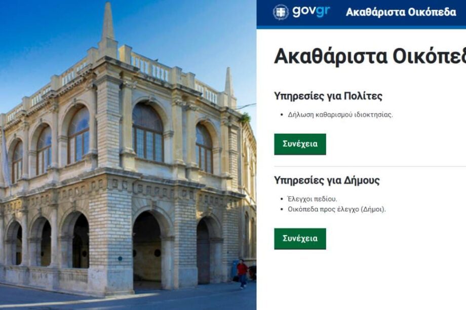Select the large Ακαθάριστα Οικόπεδα page heading
This screenshot has width=466, height=310.
pyautogui.click(x=370, y=56)
